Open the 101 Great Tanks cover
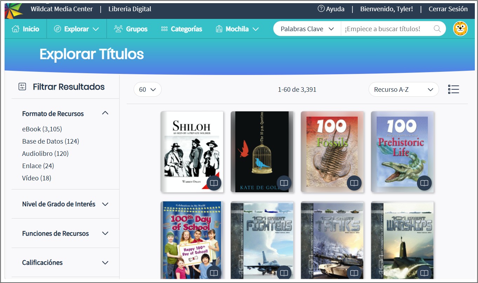This screenshot has height=283, width=478. tap(332, 240)
